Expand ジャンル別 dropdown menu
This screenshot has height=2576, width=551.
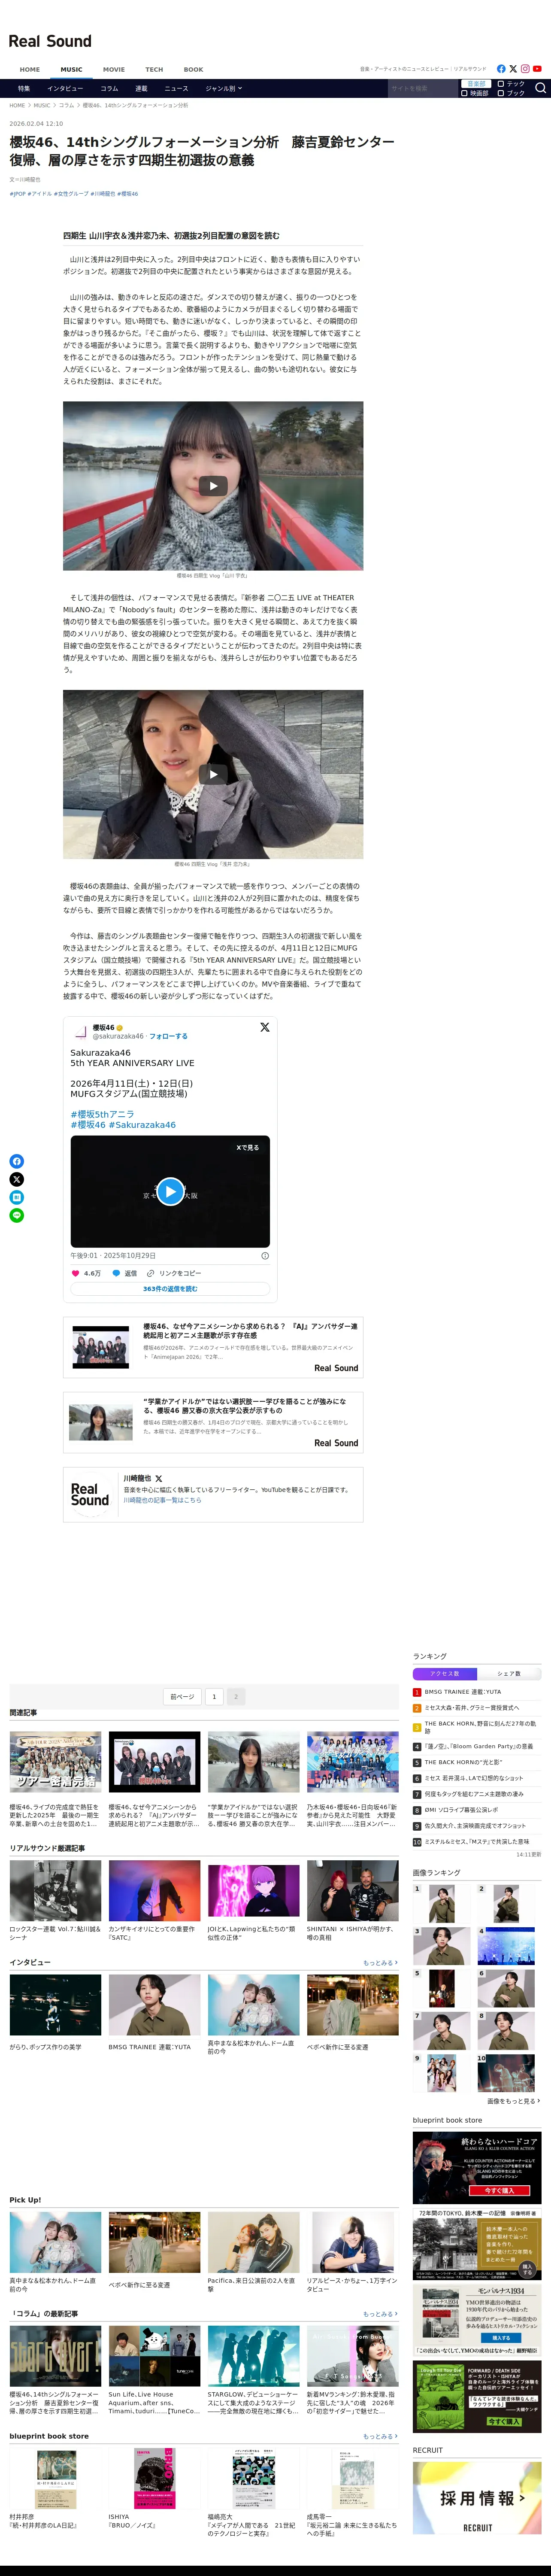point(223,88)
